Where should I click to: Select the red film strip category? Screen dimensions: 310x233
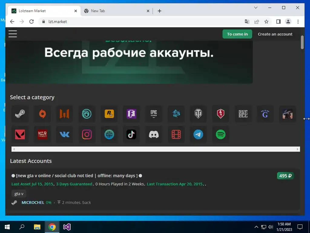coord(176,134)
